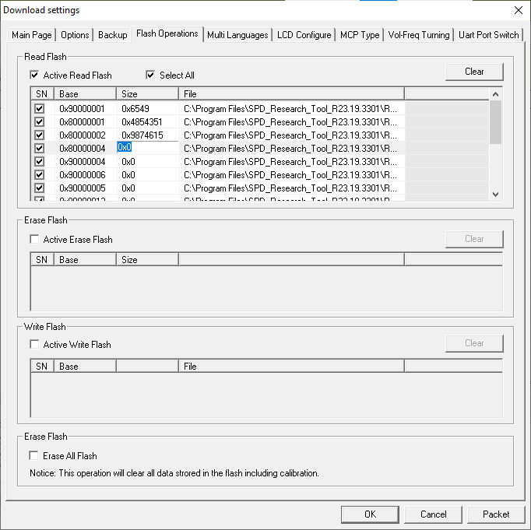
Task: Click the Clear button in Read Flash
Action: 474,72
